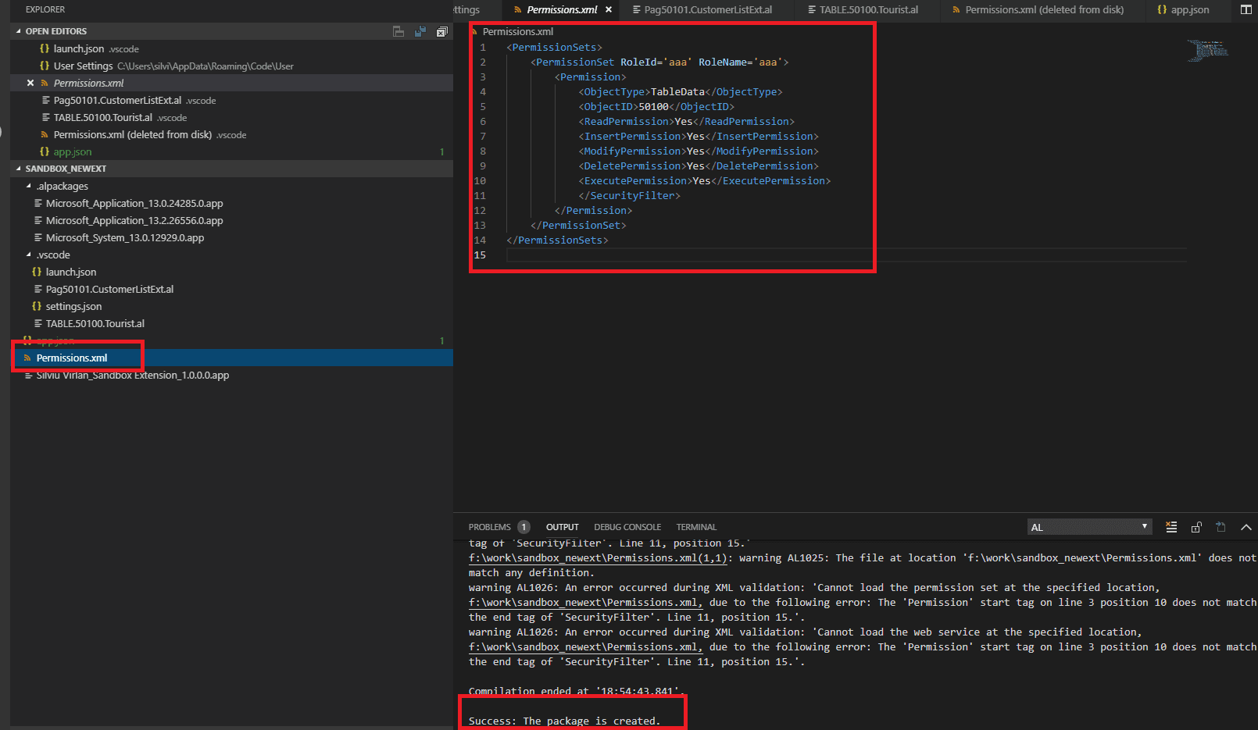Switch to the PROBLEMS panel tab
The height and width of the screenshot is (730, 1258).
click(x=490, y=527)
